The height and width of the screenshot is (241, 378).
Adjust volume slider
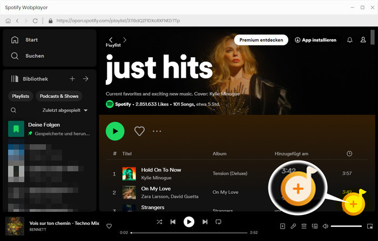[x=346, y=226]
